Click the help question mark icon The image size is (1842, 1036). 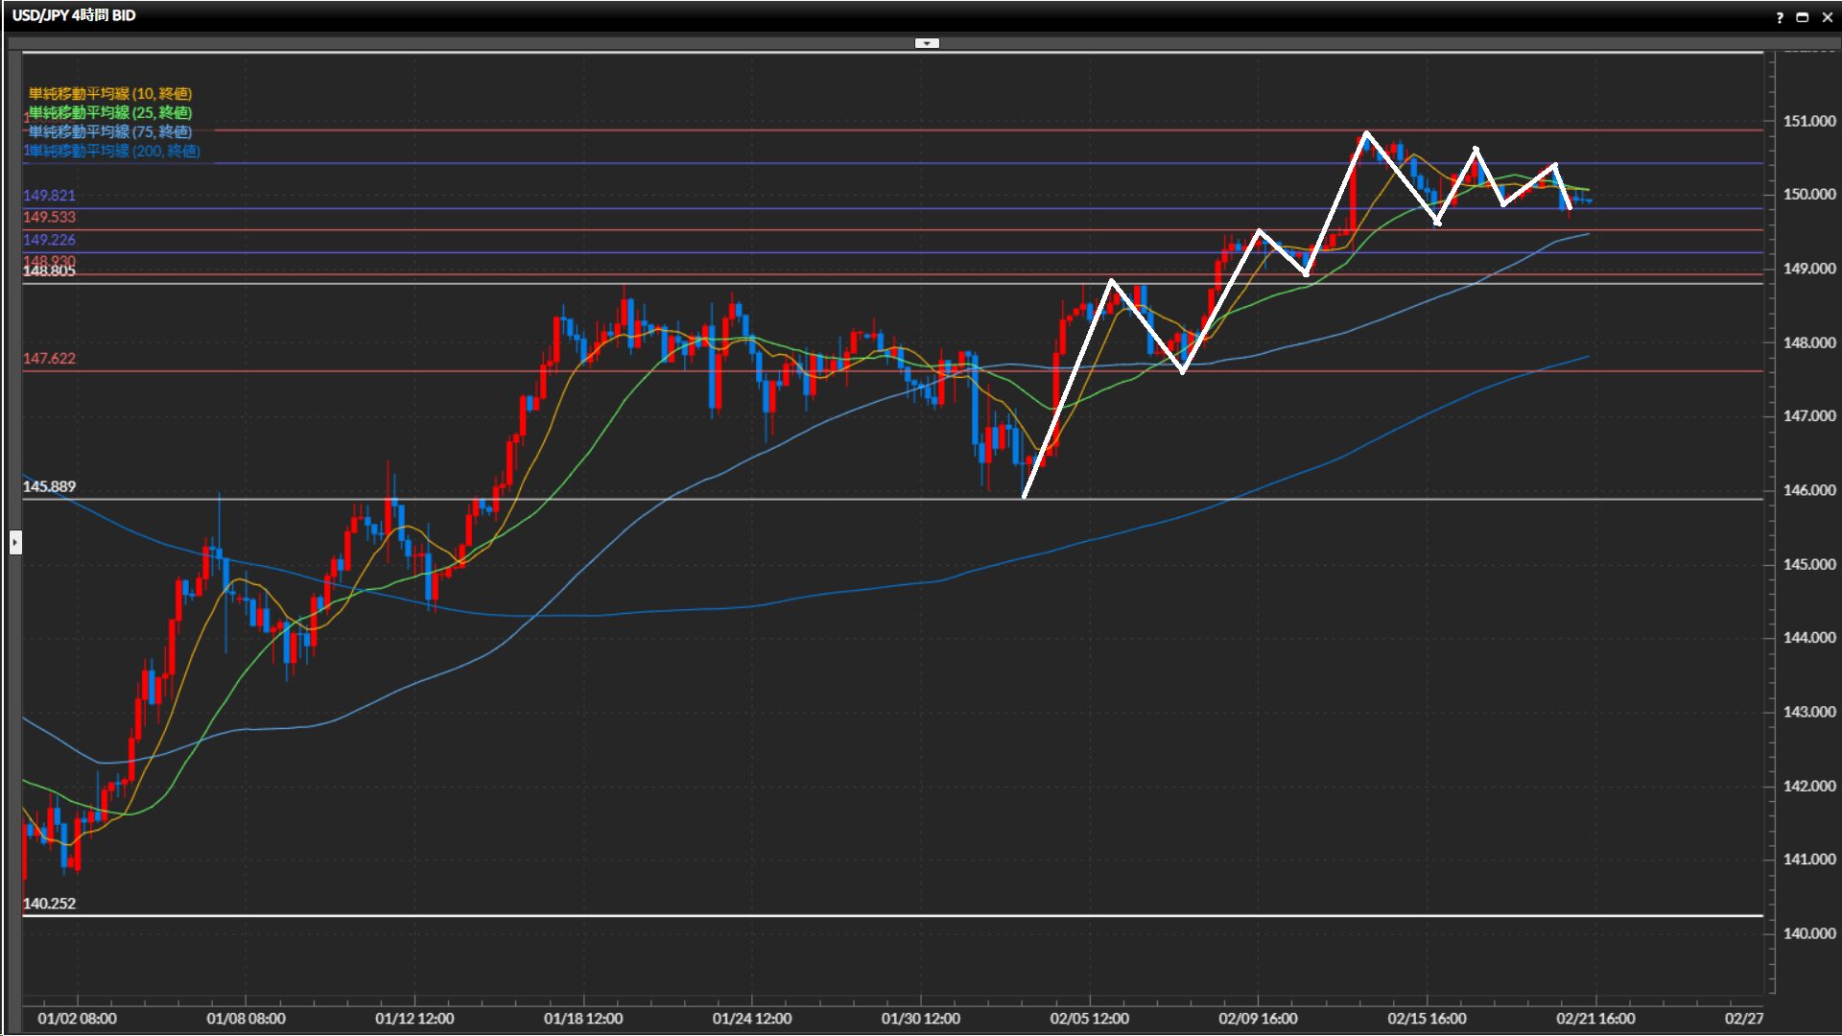1780,17
